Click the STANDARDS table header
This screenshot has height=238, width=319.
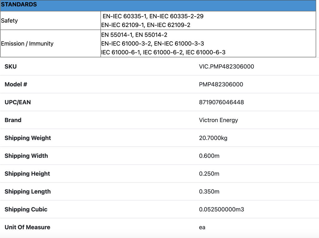(19, 5)
